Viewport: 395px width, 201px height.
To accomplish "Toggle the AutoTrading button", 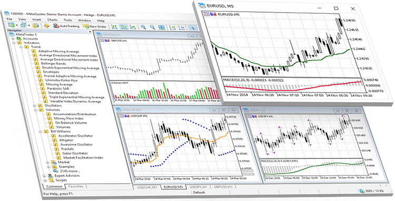I will coord(66,26).
